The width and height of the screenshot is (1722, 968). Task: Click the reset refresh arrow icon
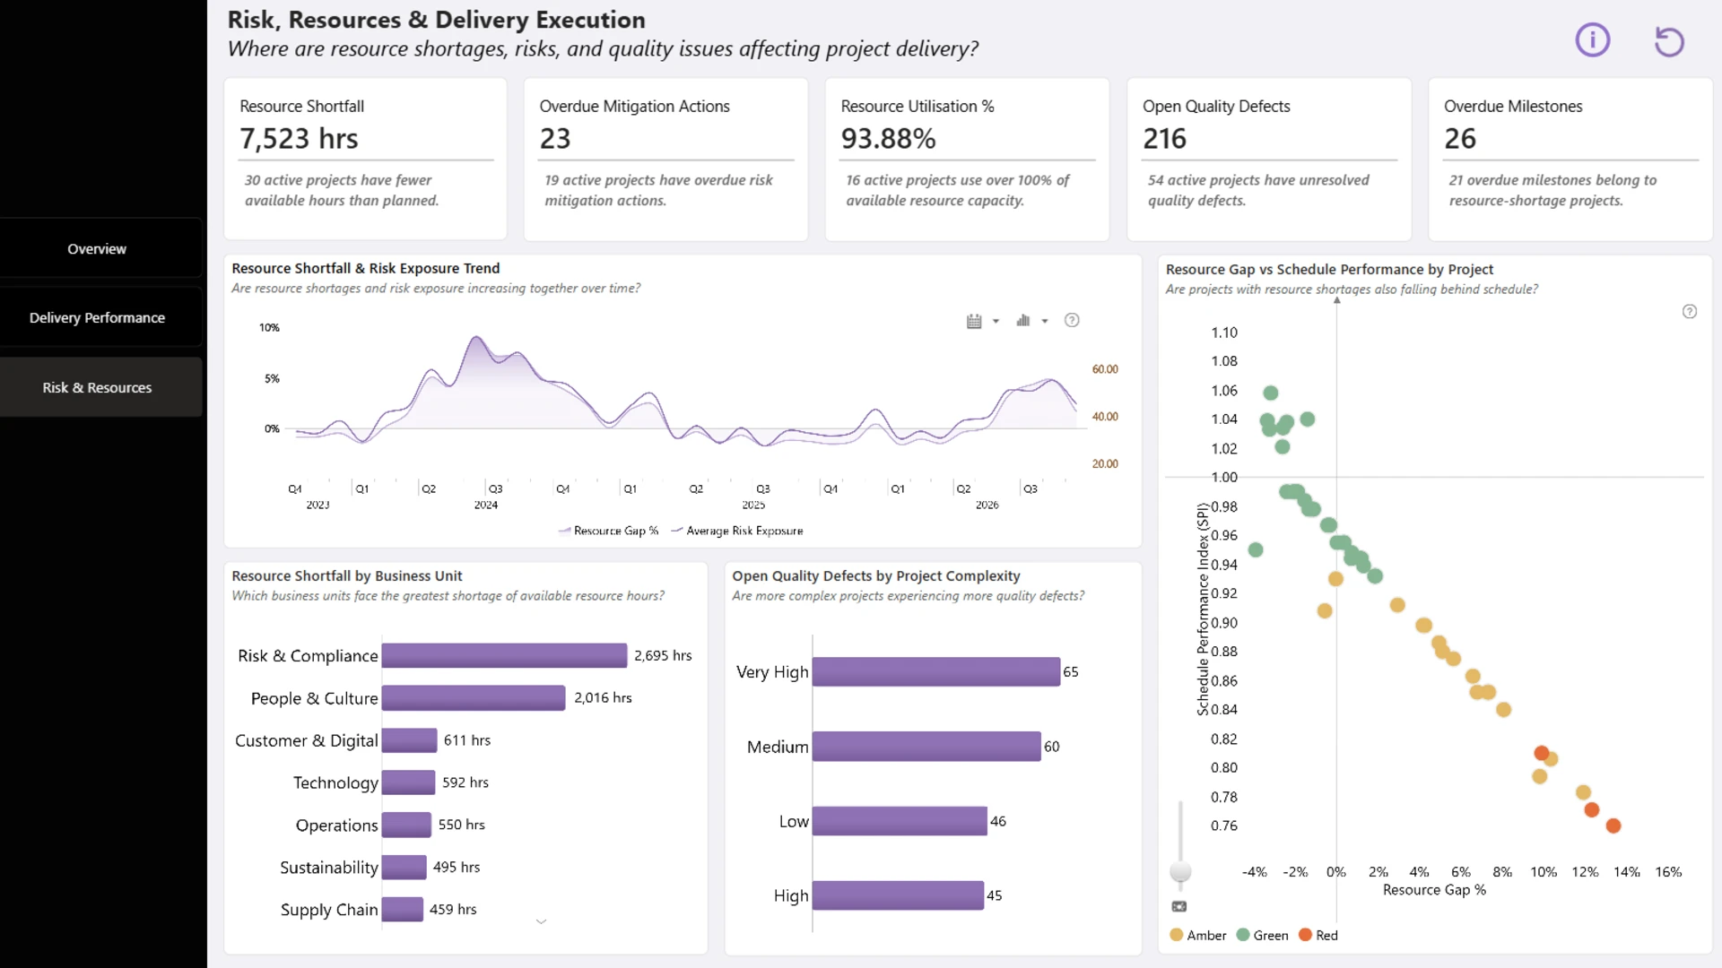point(1669,41)
